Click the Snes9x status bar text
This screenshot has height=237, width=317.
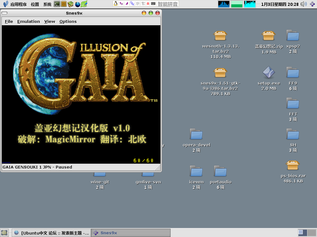pyautogui.click(x=37, y=167)
